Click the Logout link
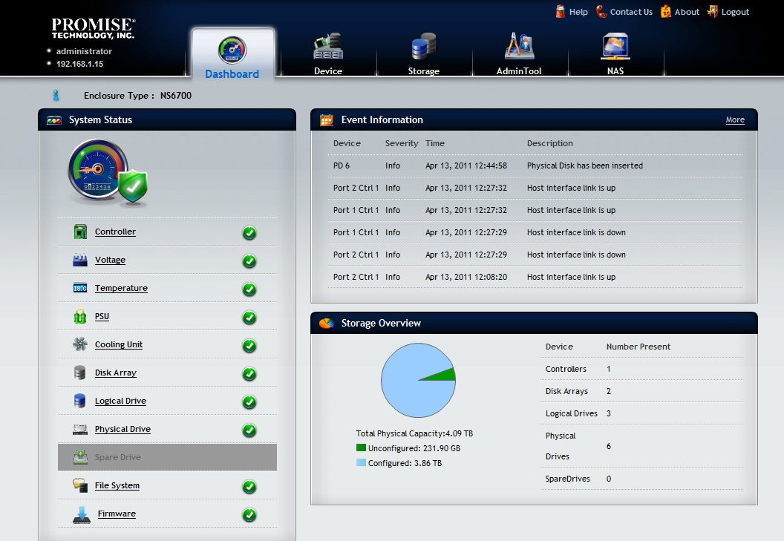This screenshot has width=784, height=541. point(728,11)
